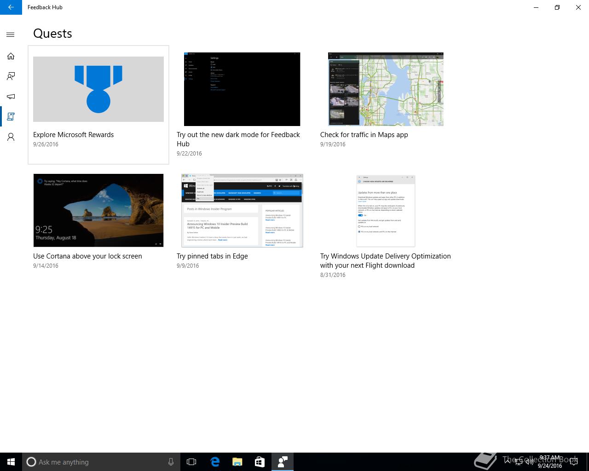Open the dark mode Feedback Hub thumbnail

[242, 89]
